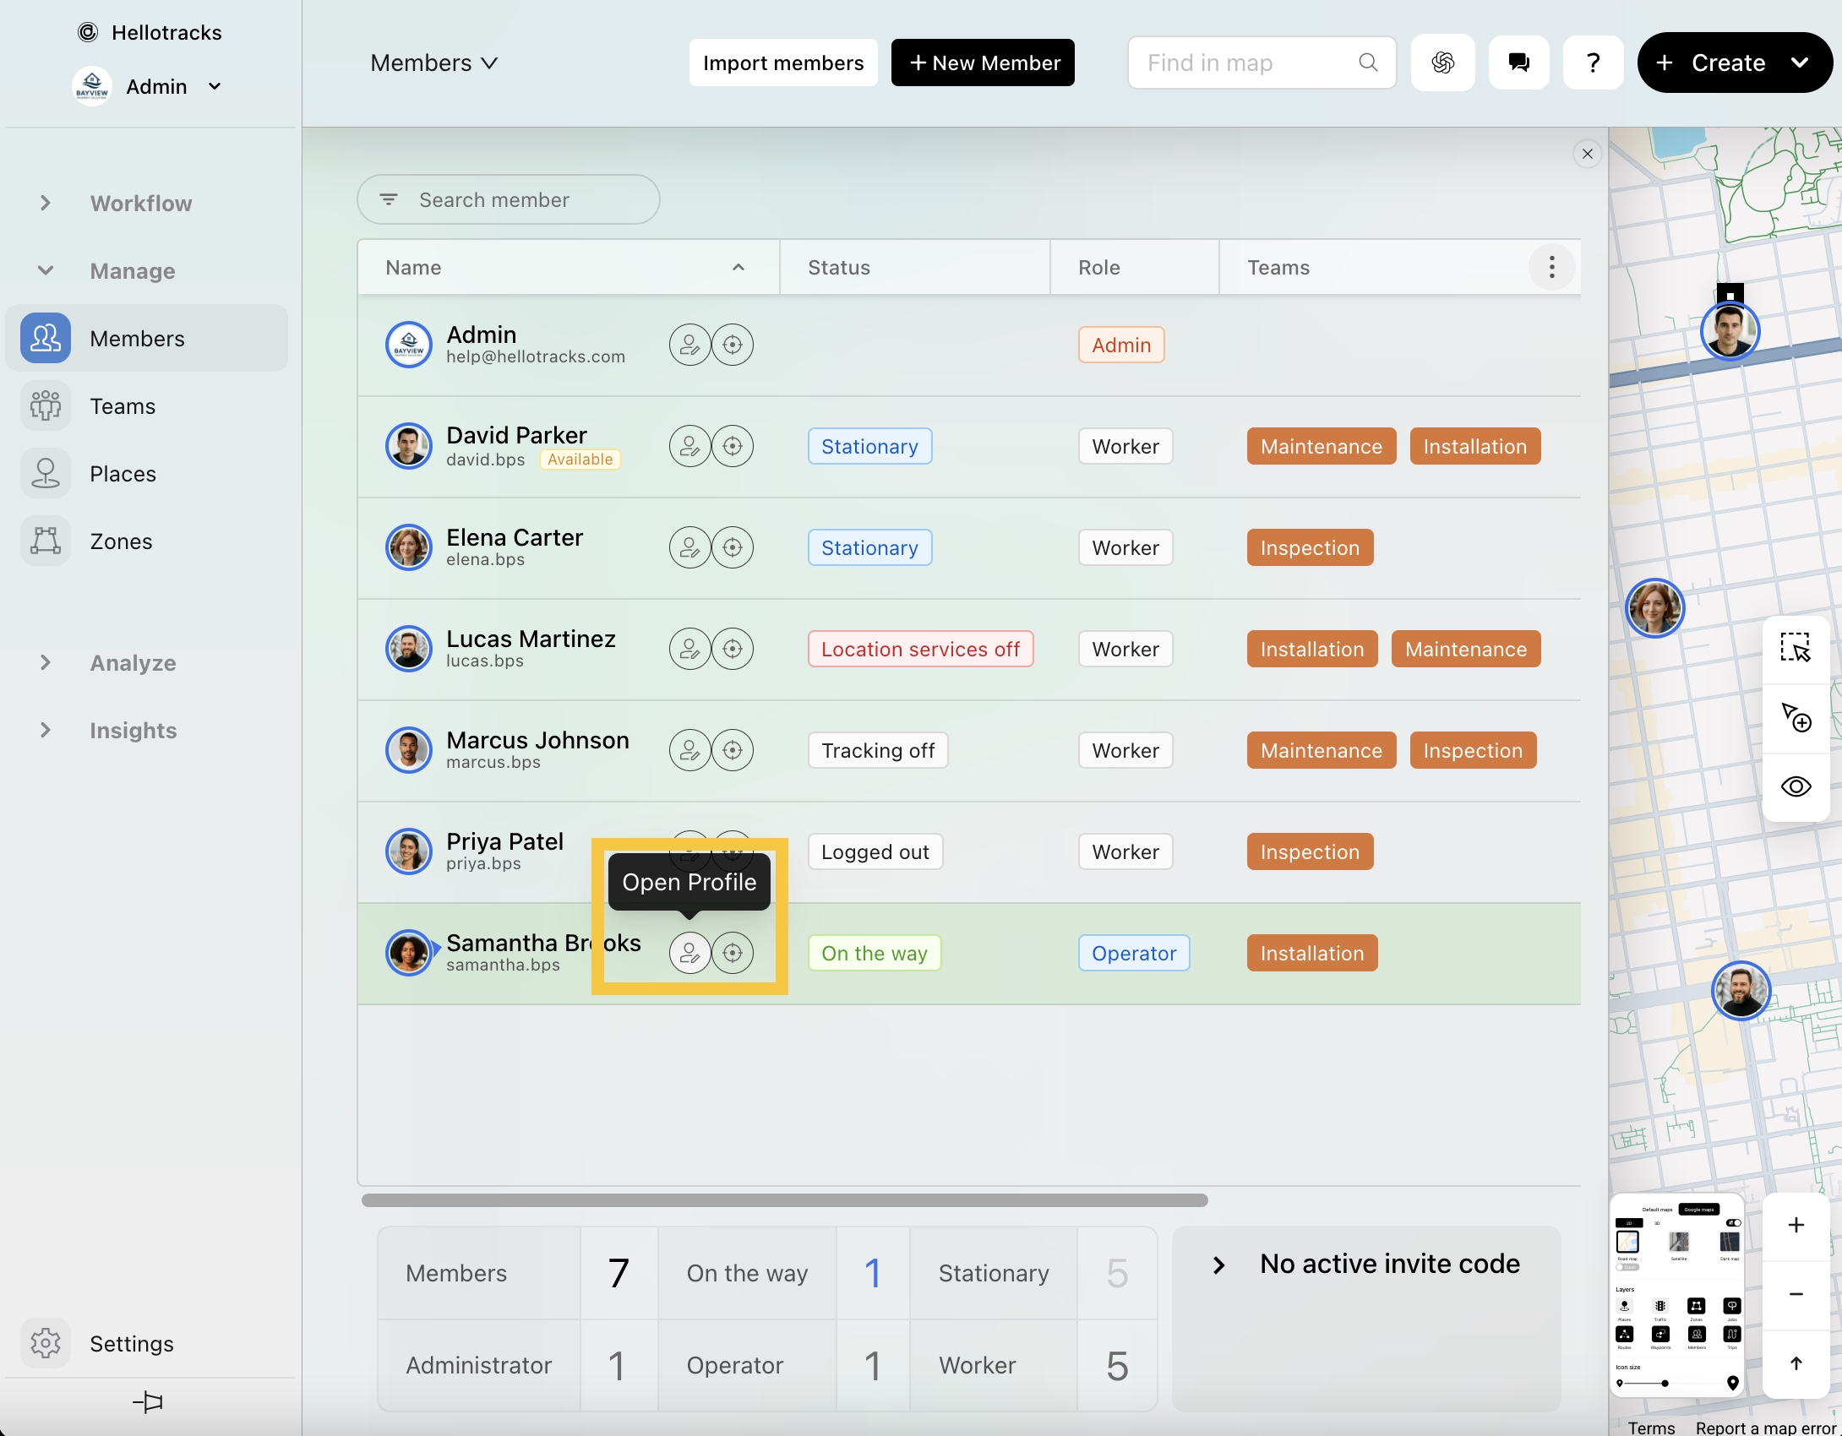Screen dimensions: 1842x1436
Task: Open table column options menu
Action: click(x=1551, y=267)
